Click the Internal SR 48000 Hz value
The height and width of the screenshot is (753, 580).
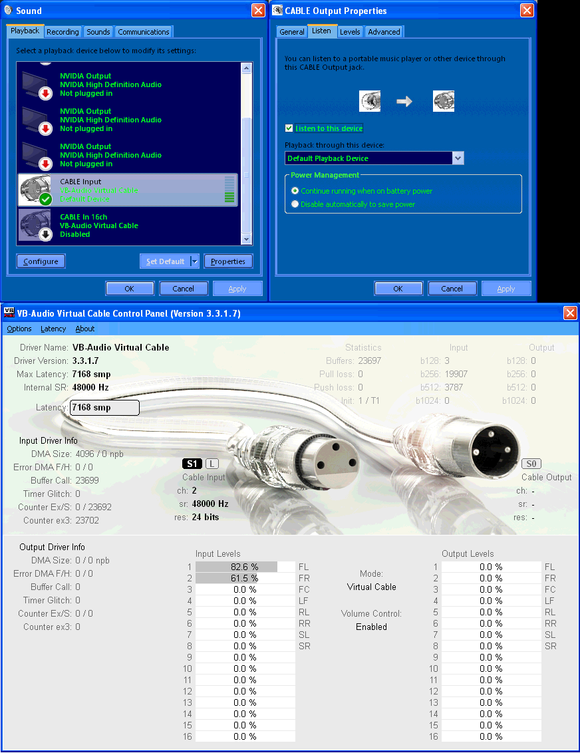click(x=90, y=388)
